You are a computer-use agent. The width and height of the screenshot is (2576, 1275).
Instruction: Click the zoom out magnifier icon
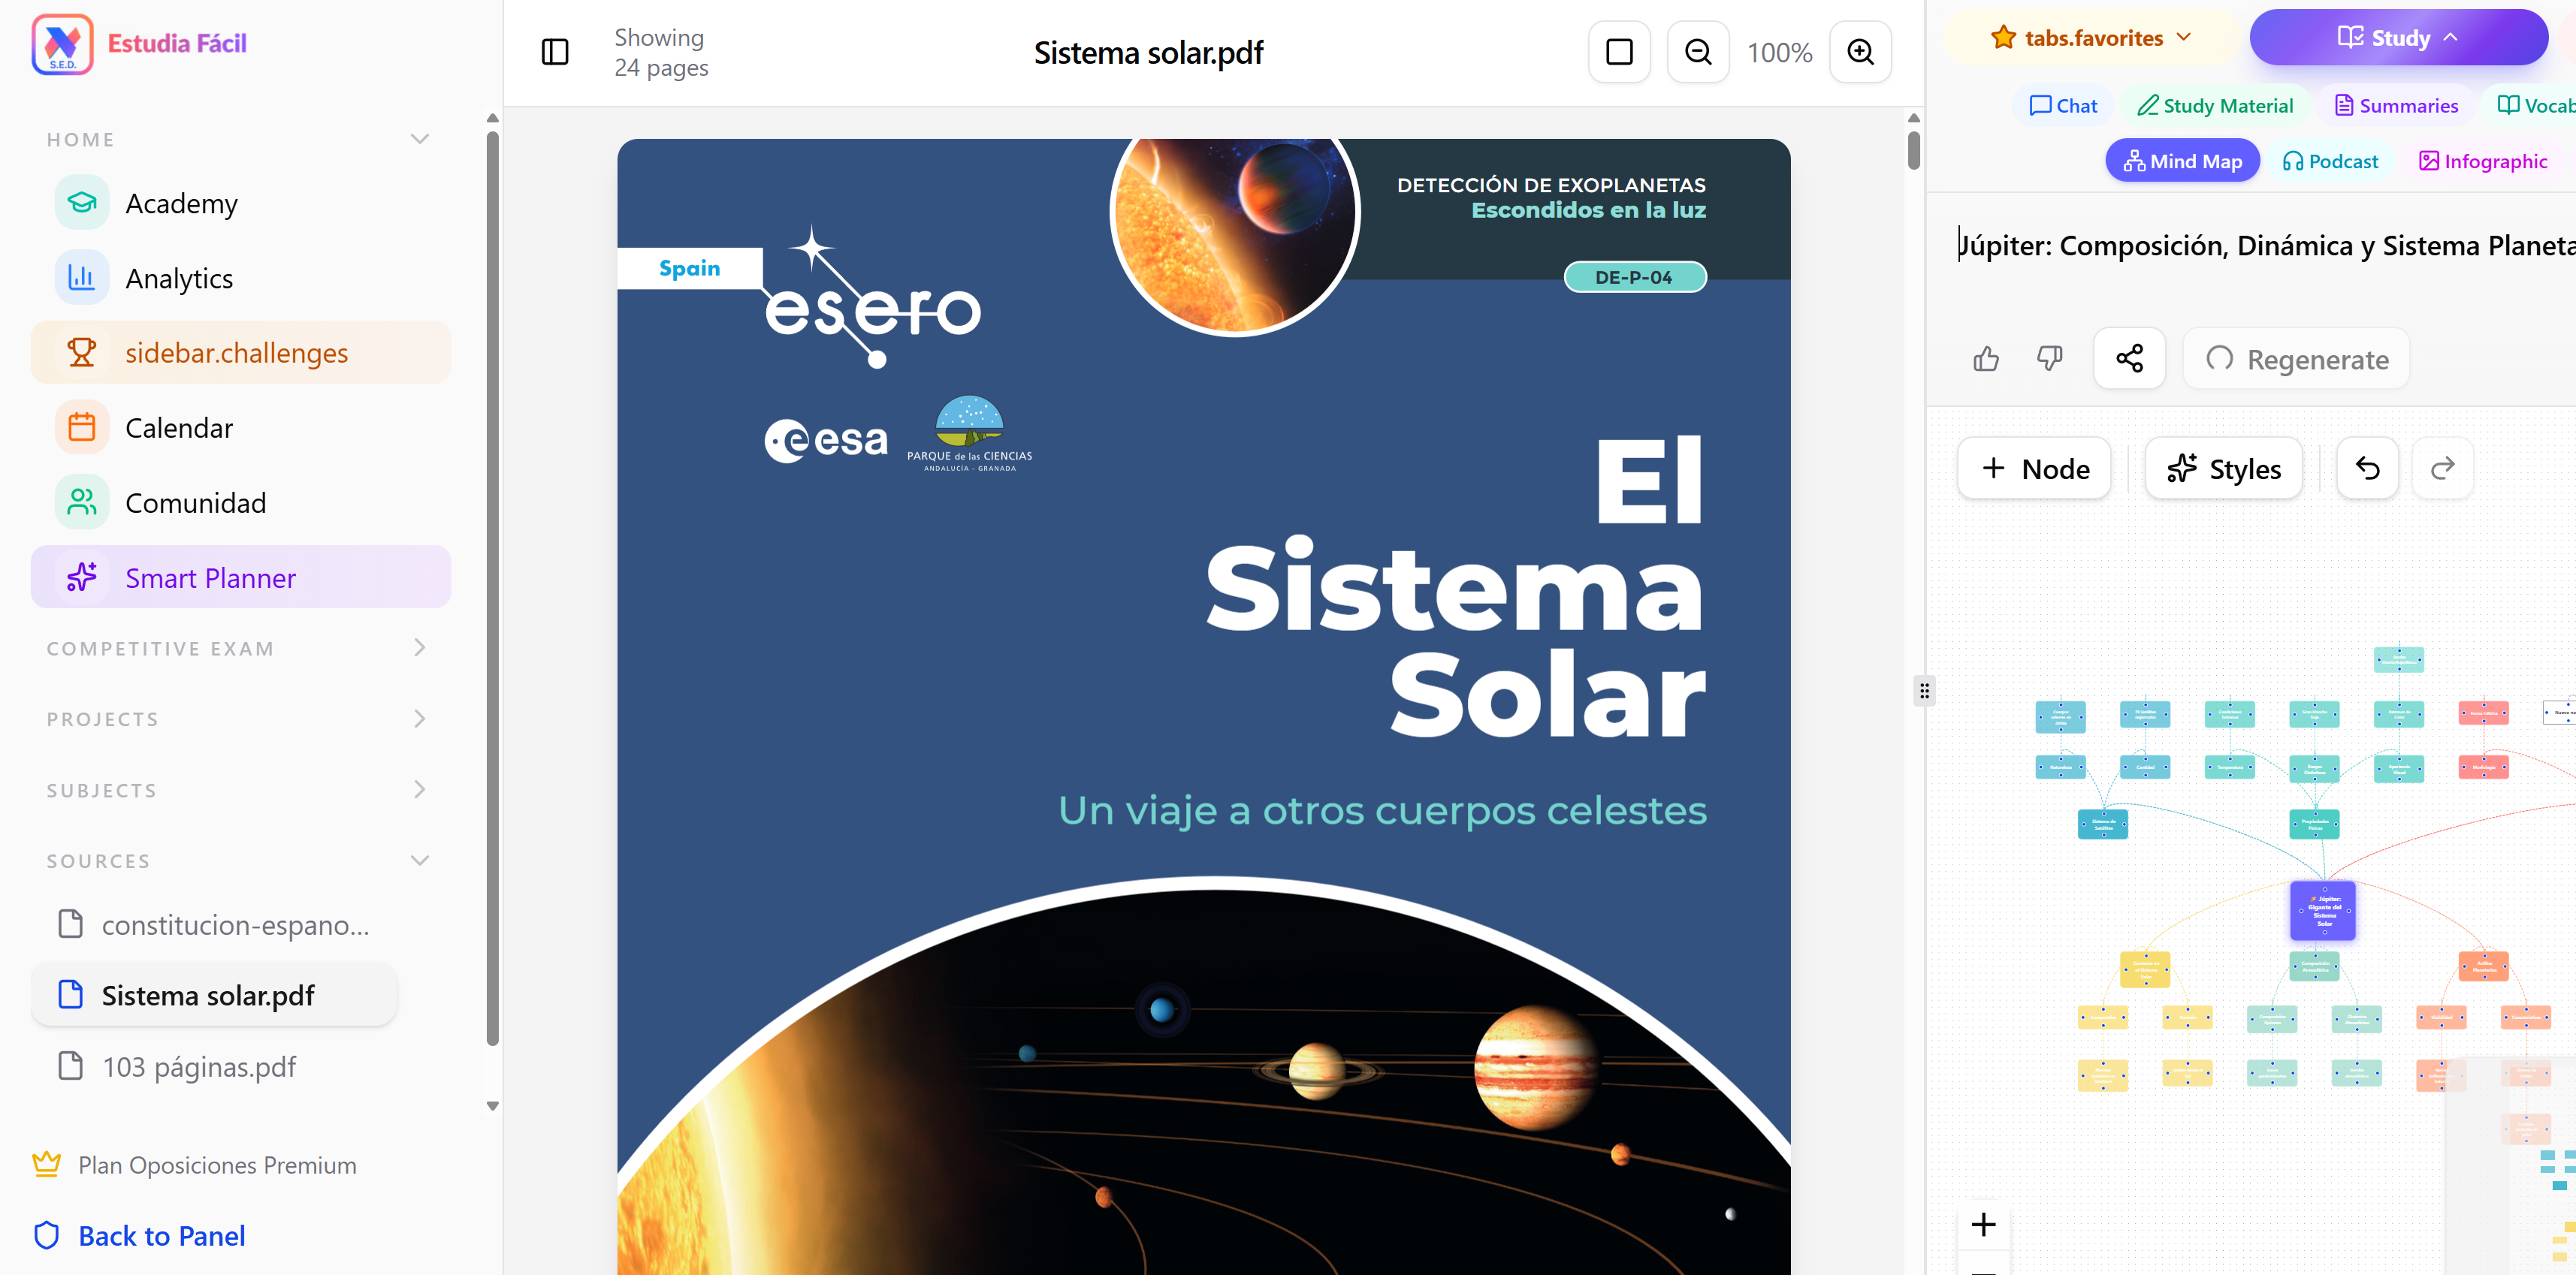1698,52
